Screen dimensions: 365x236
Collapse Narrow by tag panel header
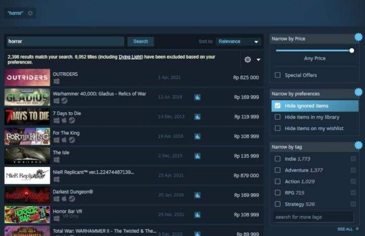pyautogui.click(x=314, y=147)
